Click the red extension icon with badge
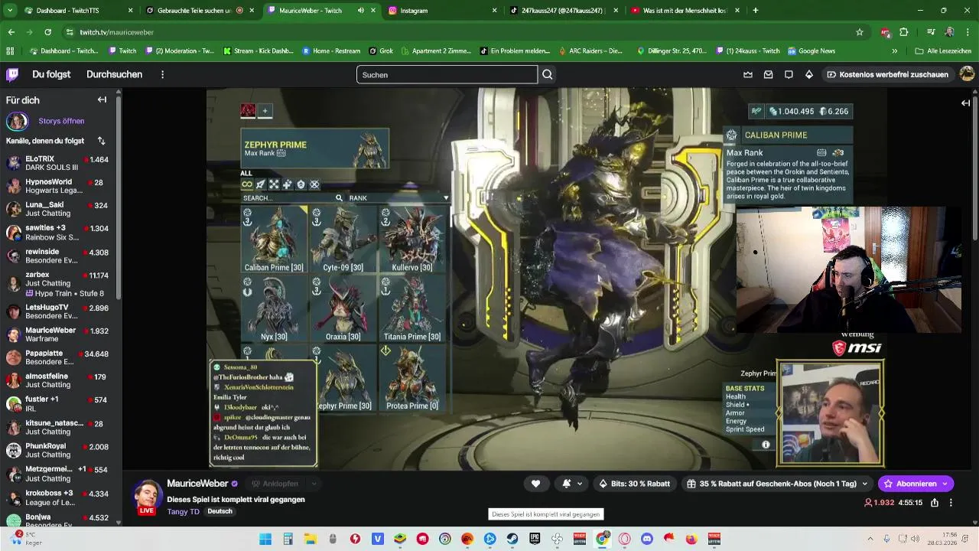Image resolution: width=979 pixels, height=551 pixels. [885, 32]
